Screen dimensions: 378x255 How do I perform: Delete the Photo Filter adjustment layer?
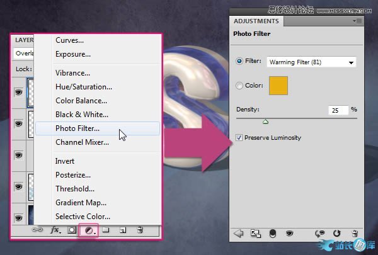pyautogui.click(x=354, y=233)
